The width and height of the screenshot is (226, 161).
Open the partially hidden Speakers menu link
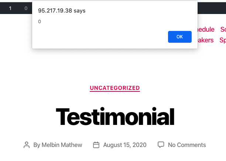(x=206, y=40)
